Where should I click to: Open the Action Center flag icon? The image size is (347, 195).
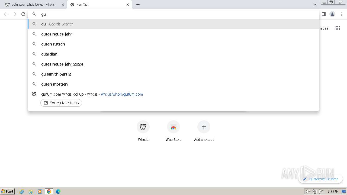coord(321,191)
